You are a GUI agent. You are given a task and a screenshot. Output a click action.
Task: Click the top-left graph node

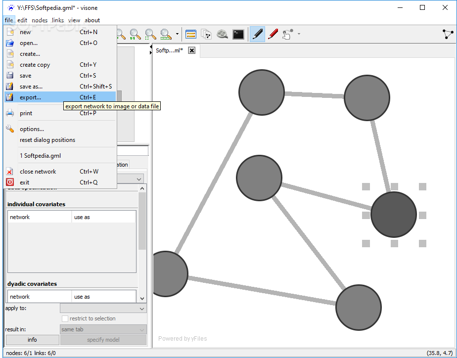click(x=262, y=92)
